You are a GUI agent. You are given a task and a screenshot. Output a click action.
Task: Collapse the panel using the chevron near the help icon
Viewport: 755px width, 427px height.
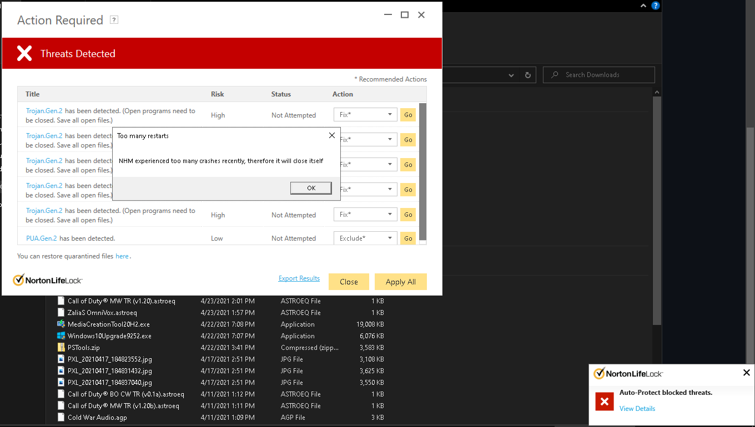[643, 6]
